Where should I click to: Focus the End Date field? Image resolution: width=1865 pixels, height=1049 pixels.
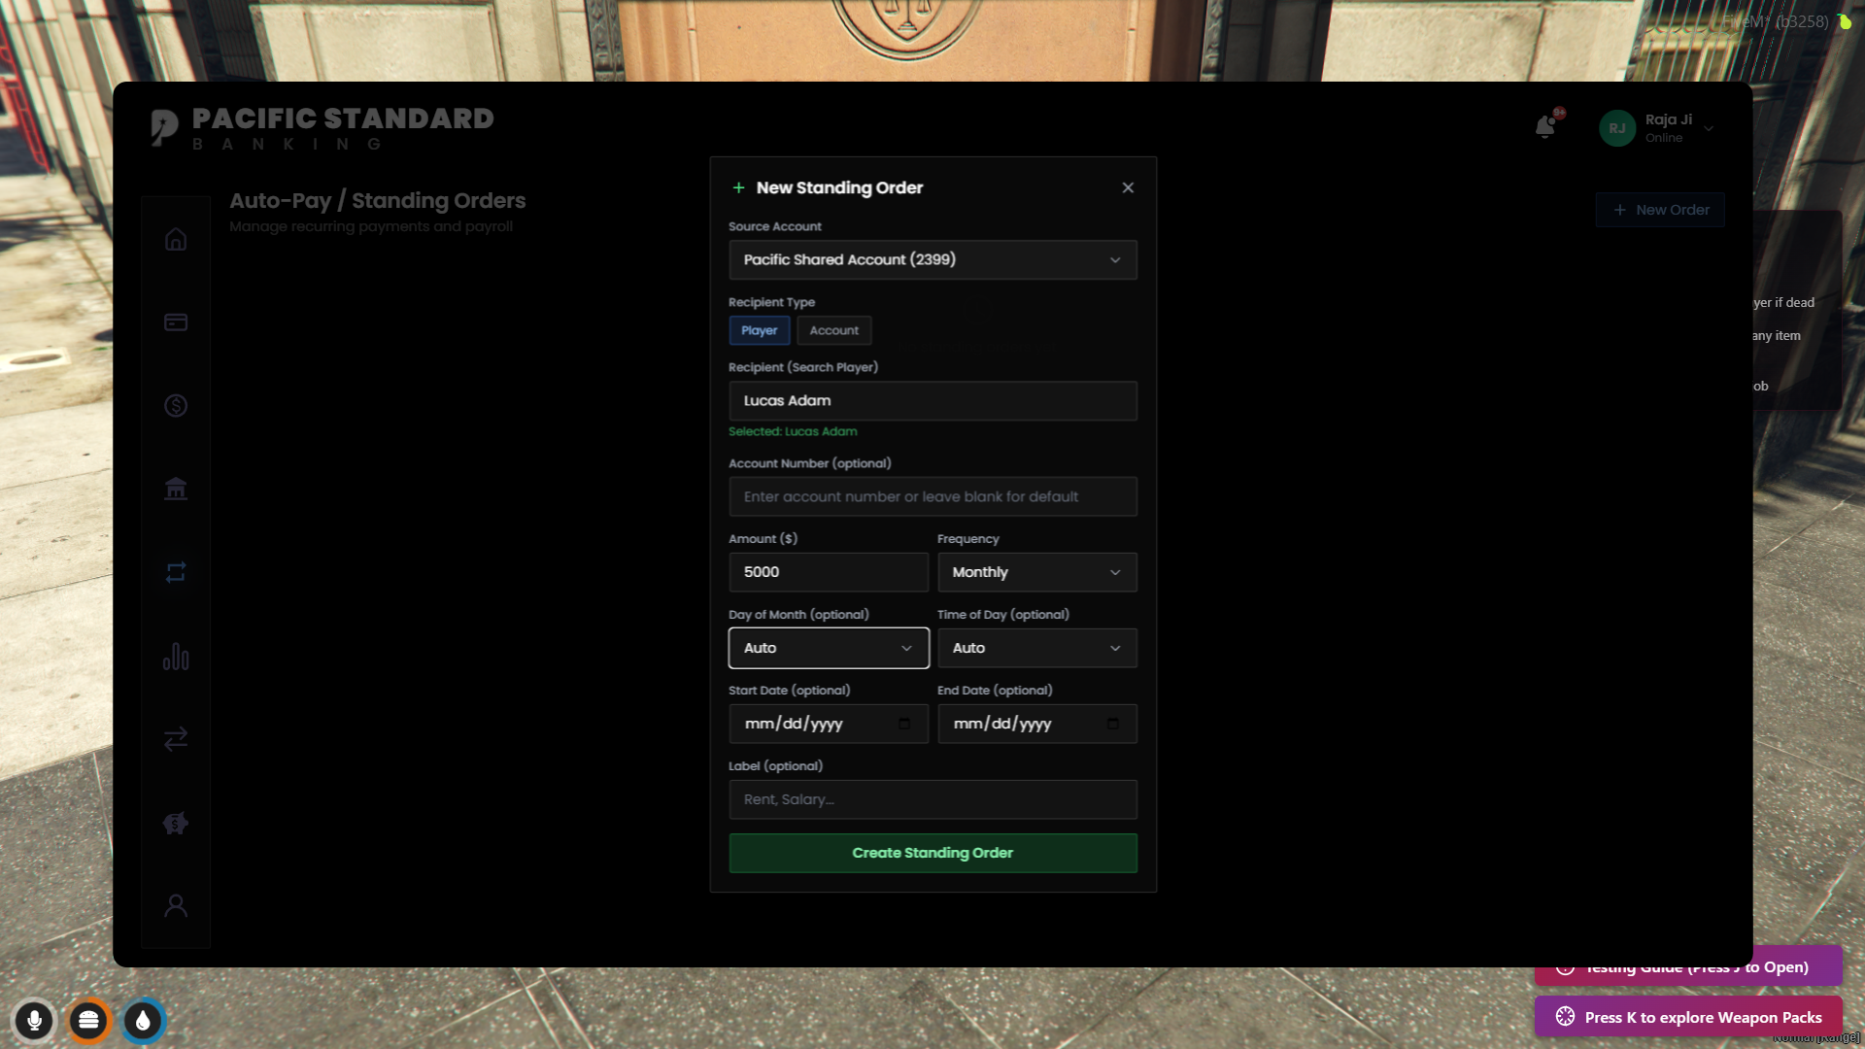(1037, 724)
